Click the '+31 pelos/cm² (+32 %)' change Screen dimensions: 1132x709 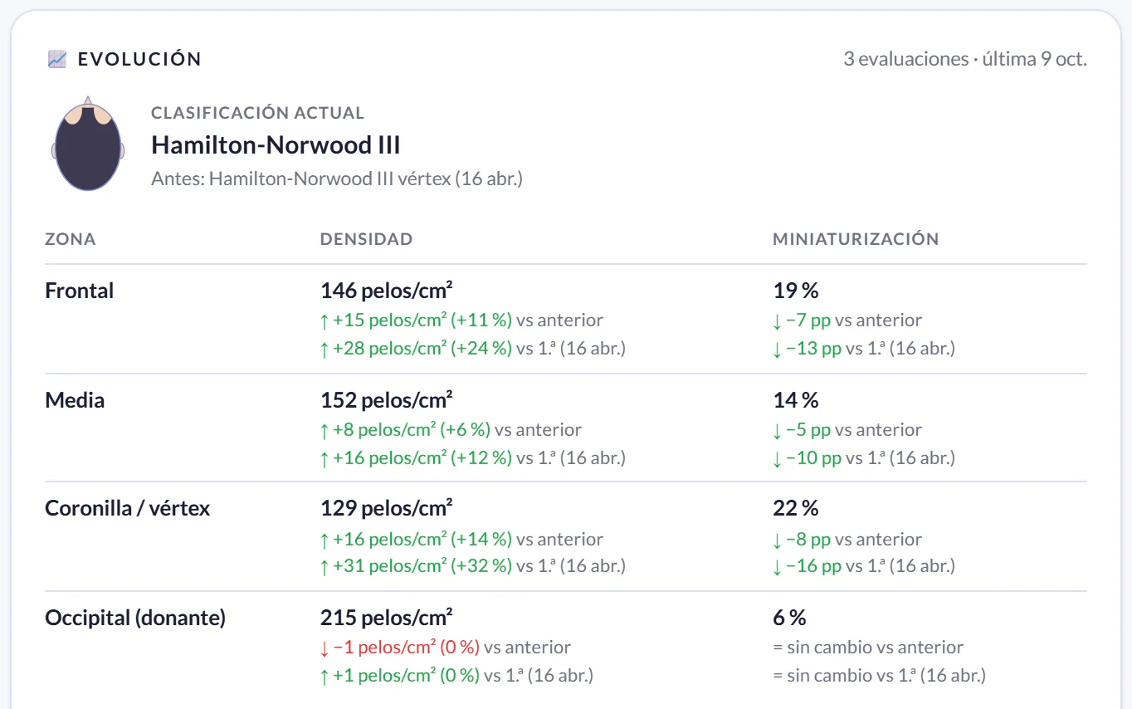[416, 566]
